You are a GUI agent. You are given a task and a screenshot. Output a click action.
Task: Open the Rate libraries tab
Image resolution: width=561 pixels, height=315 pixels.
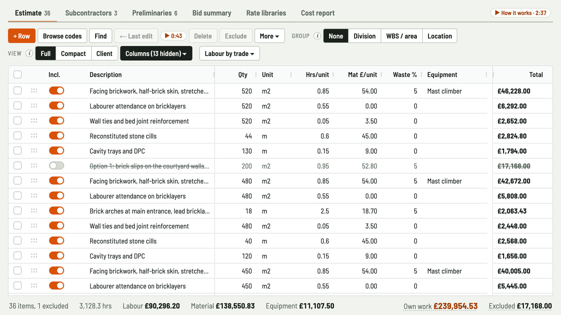[266, 13]
